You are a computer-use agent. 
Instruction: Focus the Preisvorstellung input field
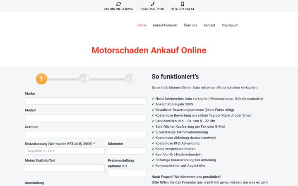point(127,173)
